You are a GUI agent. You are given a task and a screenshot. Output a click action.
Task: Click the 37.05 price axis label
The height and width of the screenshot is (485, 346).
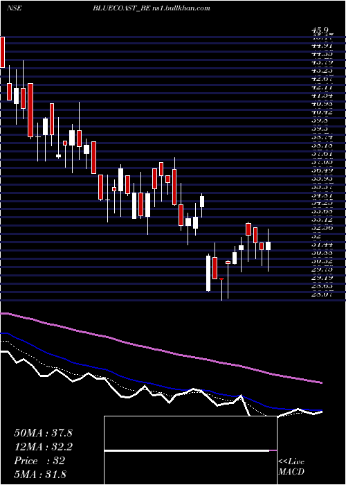[x=322, y=162]
